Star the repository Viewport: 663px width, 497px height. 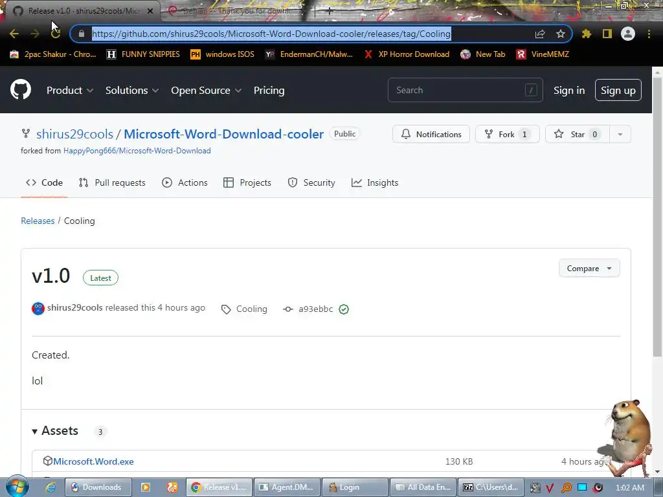click(x=577, y=134)
